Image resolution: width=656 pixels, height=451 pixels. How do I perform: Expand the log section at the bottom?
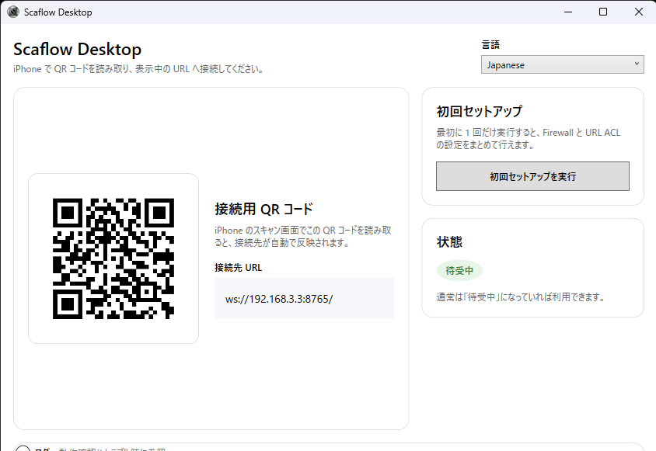[23, 448]
